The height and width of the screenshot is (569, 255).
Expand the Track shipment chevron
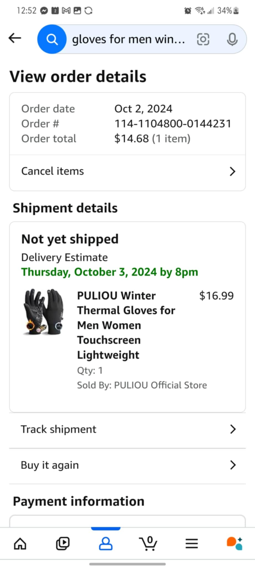click(x=233, y=429)
